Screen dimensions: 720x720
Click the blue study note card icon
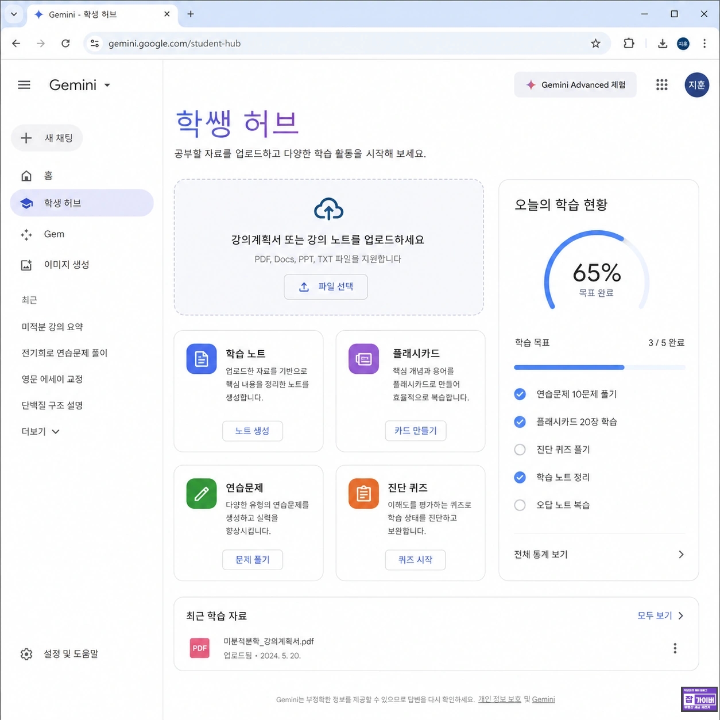(202, 359)
